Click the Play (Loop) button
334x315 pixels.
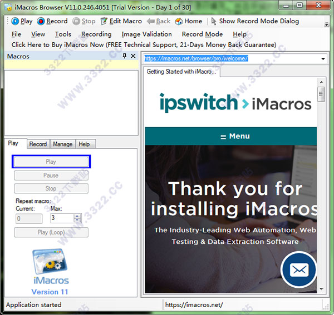51,232
